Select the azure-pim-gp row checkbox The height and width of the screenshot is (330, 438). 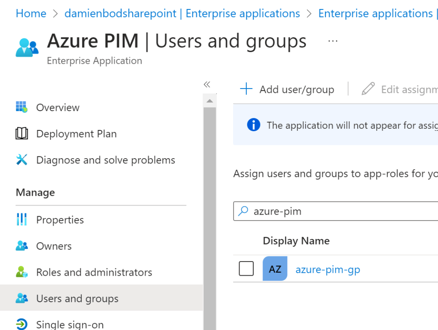click(x=246, y=269)
